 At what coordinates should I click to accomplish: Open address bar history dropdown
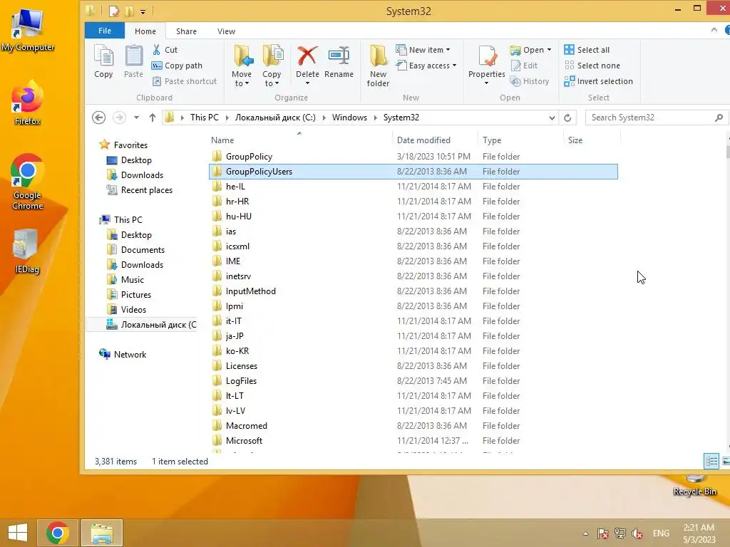552,118
